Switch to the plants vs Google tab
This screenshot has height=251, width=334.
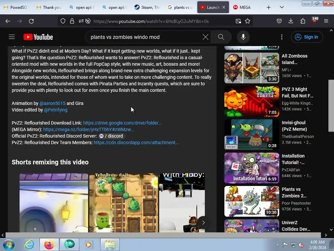180,7
